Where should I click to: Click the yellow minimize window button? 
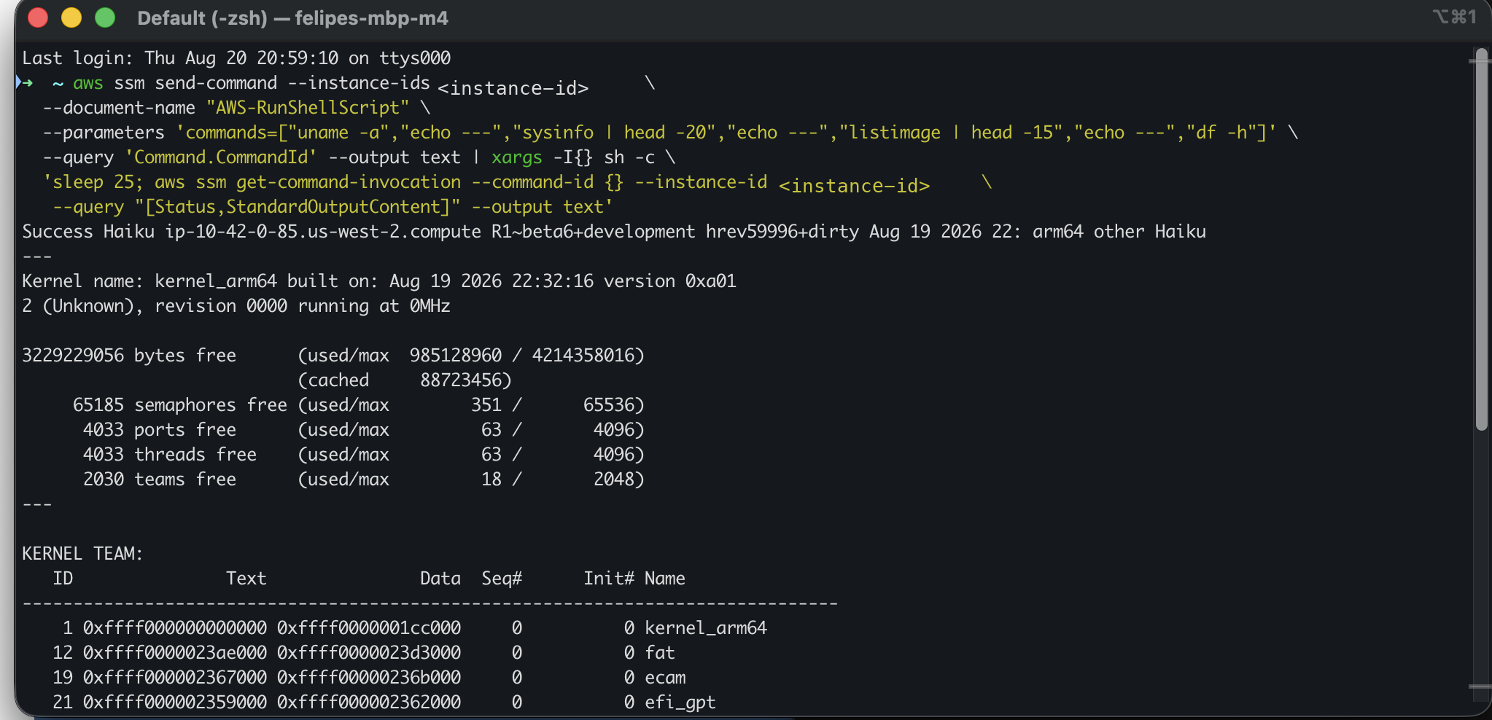(x=71, y=17)
